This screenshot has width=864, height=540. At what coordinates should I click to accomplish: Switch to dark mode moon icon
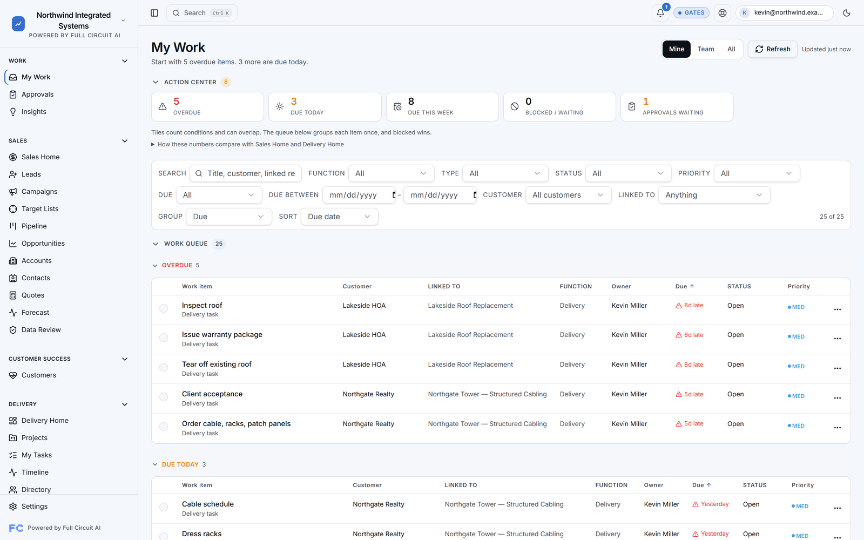[847, 13]
